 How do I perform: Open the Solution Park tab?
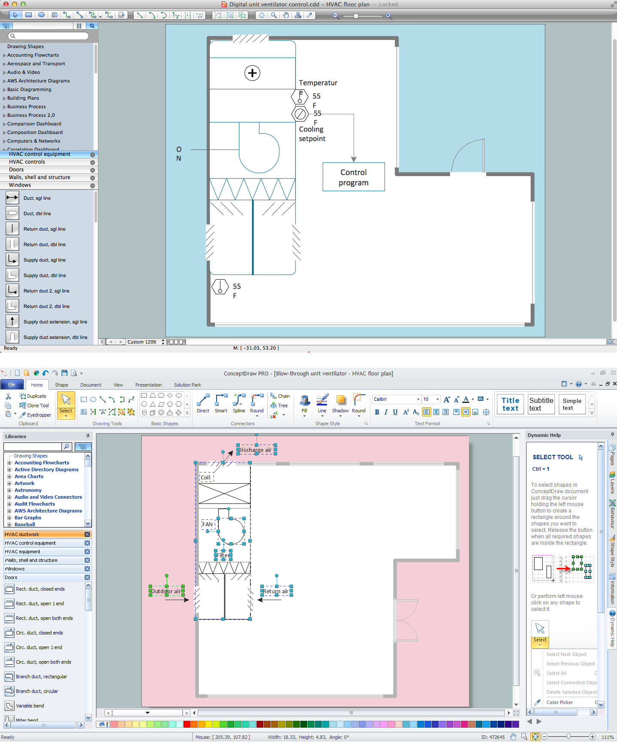click(187, 385)
